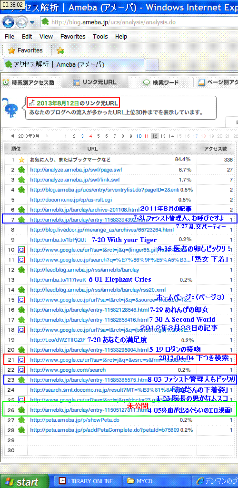
Task: Open the blog.livedoor.jp merange_as link
Action: pos(101,230)
